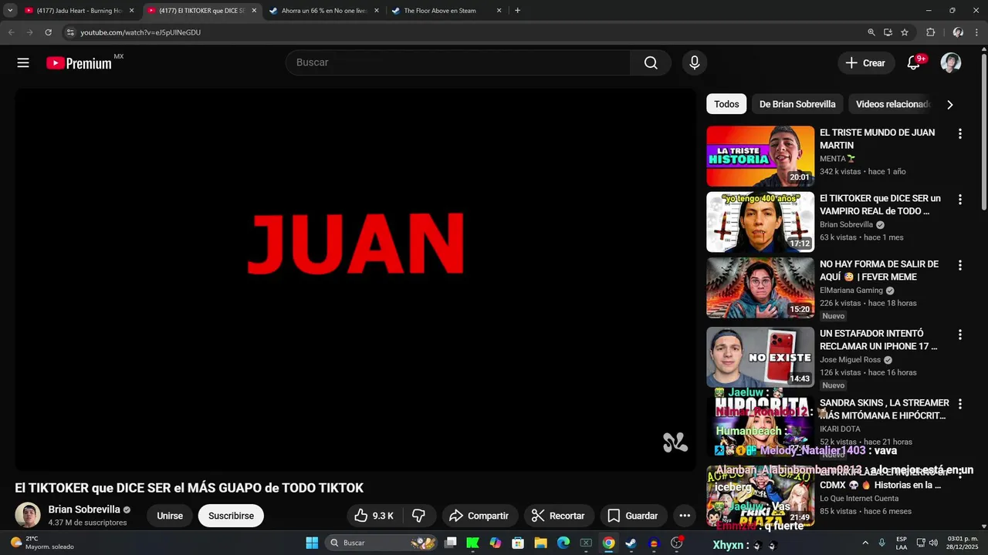The width and height of the screenshot is (988, 555).
Task: Show hidden tray icons chevron
Action: tap(865, 543)
